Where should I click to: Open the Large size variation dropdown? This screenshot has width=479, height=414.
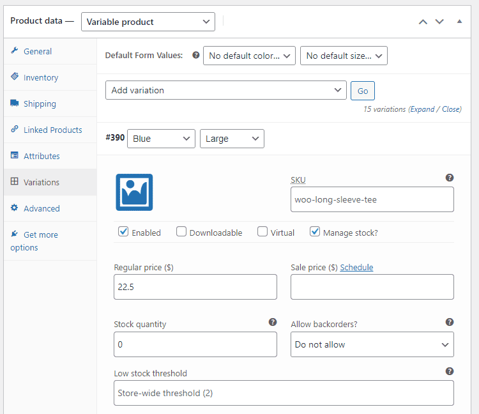[232, 139]
